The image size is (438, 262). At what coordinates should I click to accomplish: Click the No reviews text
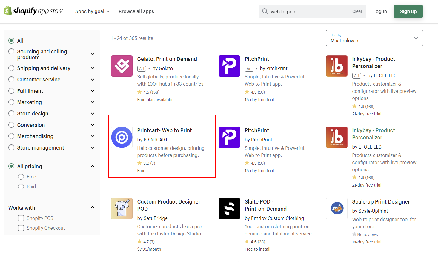[x=368, y=235]
